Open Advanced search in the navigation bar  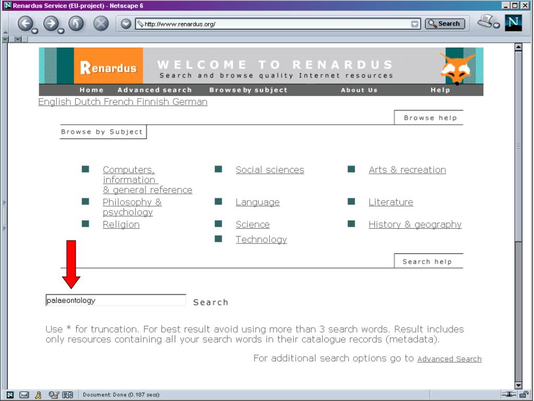point(154,90)
